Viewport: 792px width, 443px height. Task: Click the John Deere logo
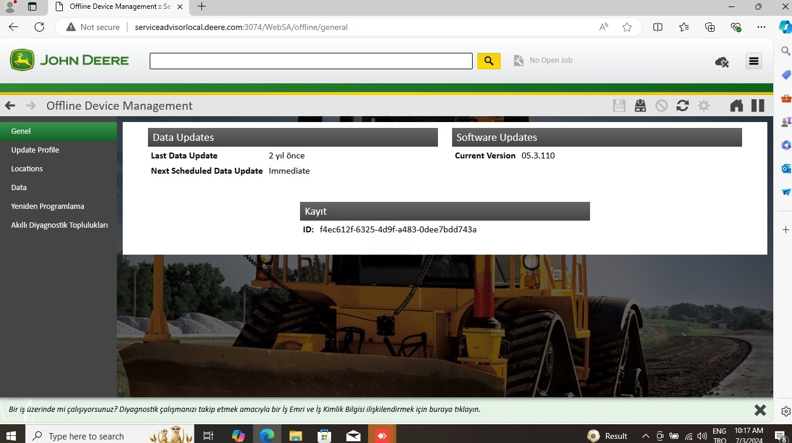(x=69, y=60)
